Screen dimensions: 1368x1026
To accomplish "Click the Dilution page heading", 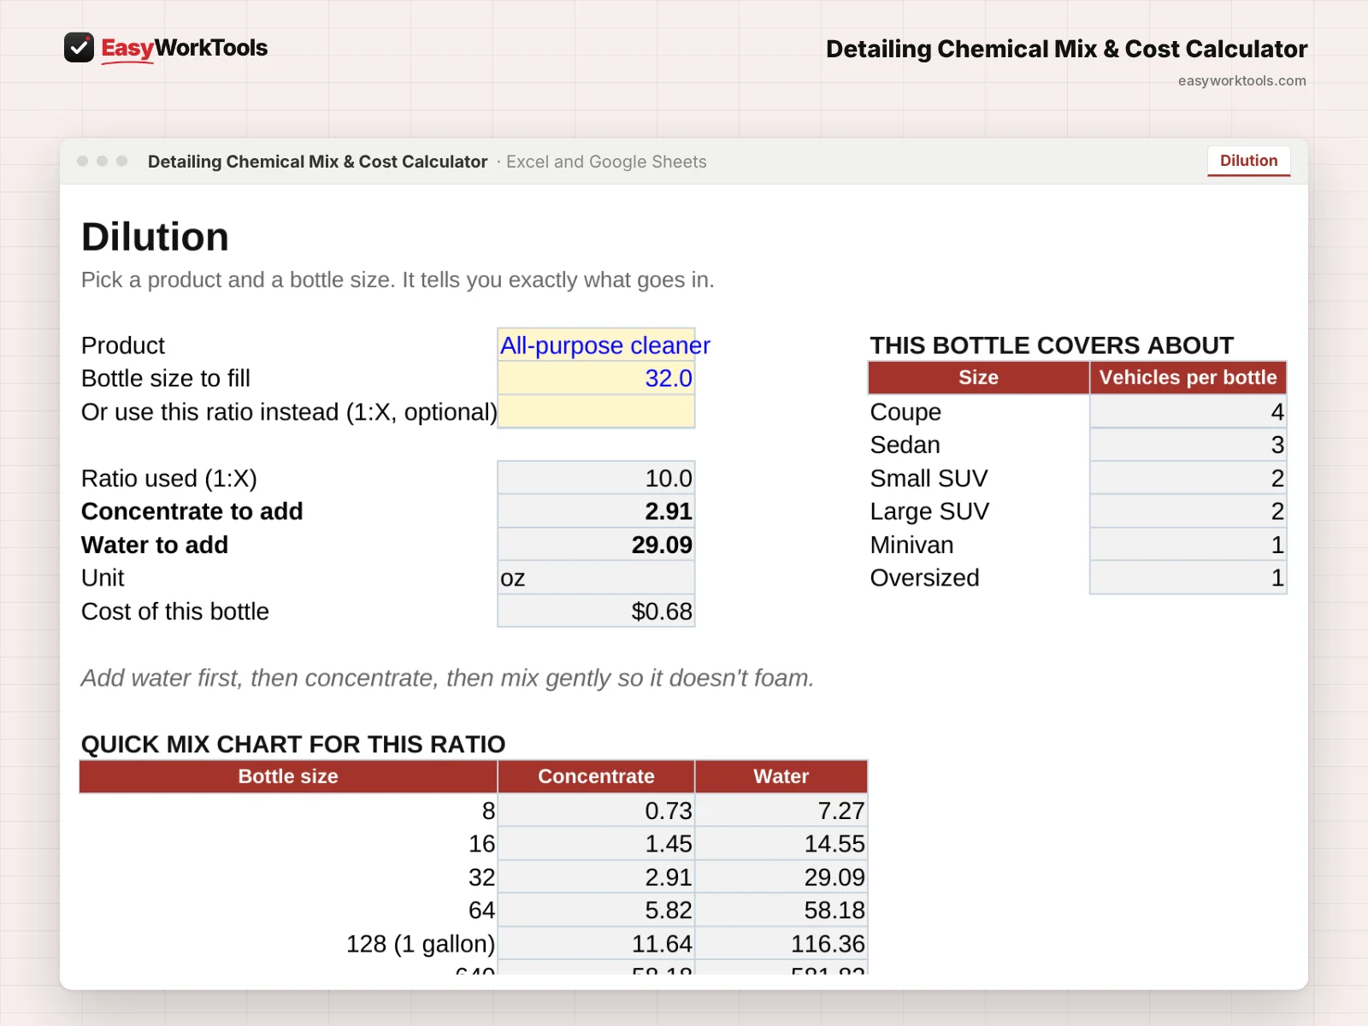I will tap(155, 237).
